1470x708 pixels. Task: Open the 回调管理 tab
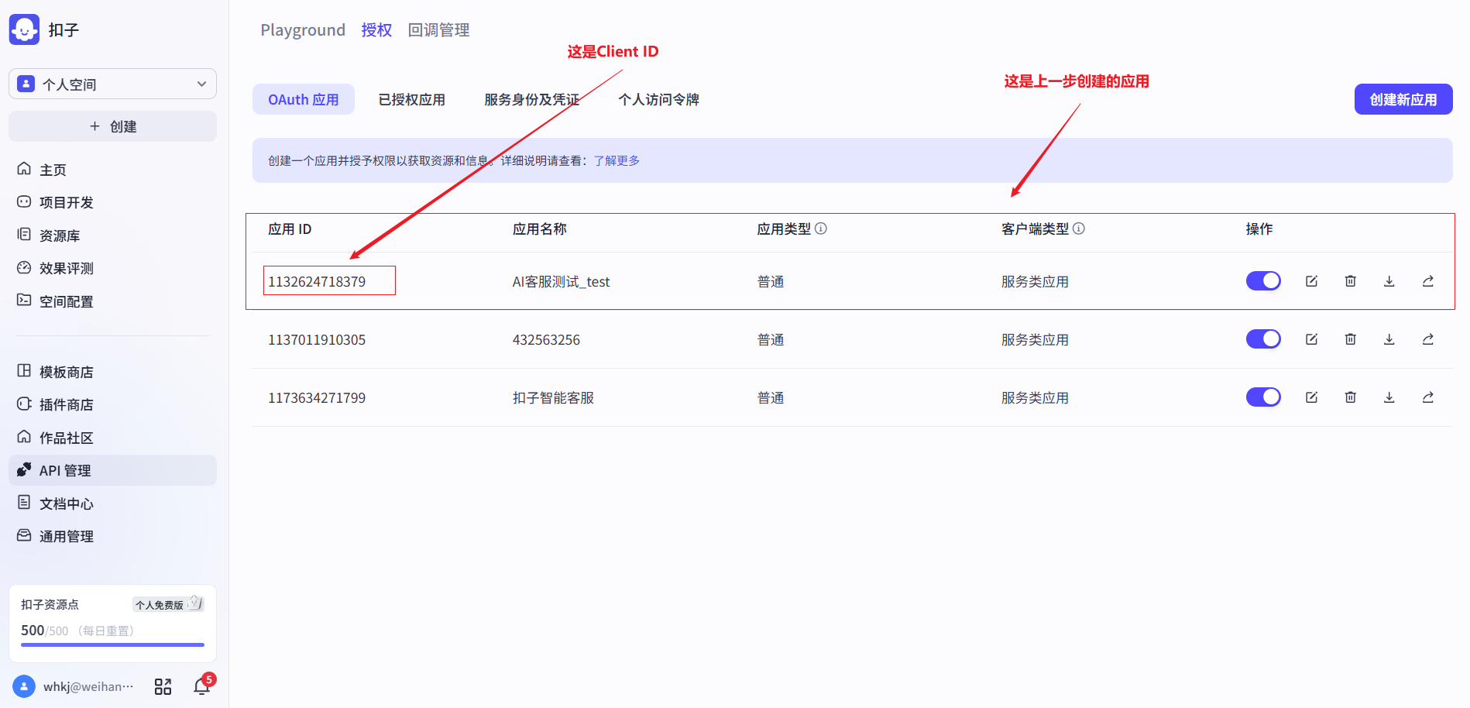point(438,30)
